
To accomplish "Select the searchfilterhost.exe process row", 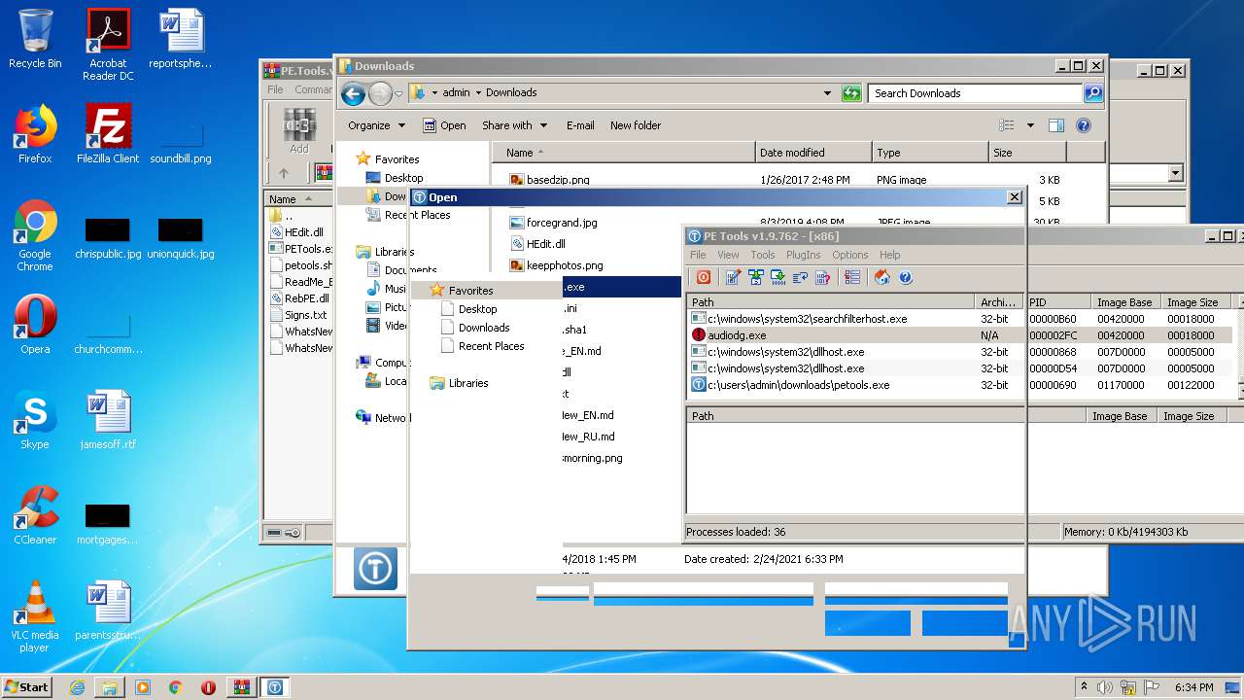I will click(x=960, y=319).
